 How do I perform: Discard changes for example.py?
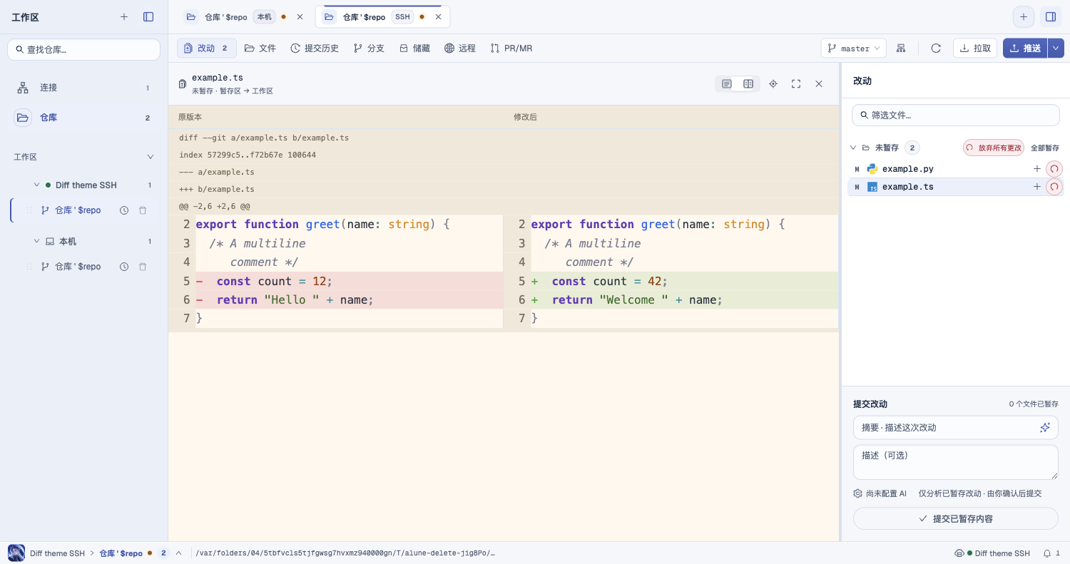tap(1054, 169)
